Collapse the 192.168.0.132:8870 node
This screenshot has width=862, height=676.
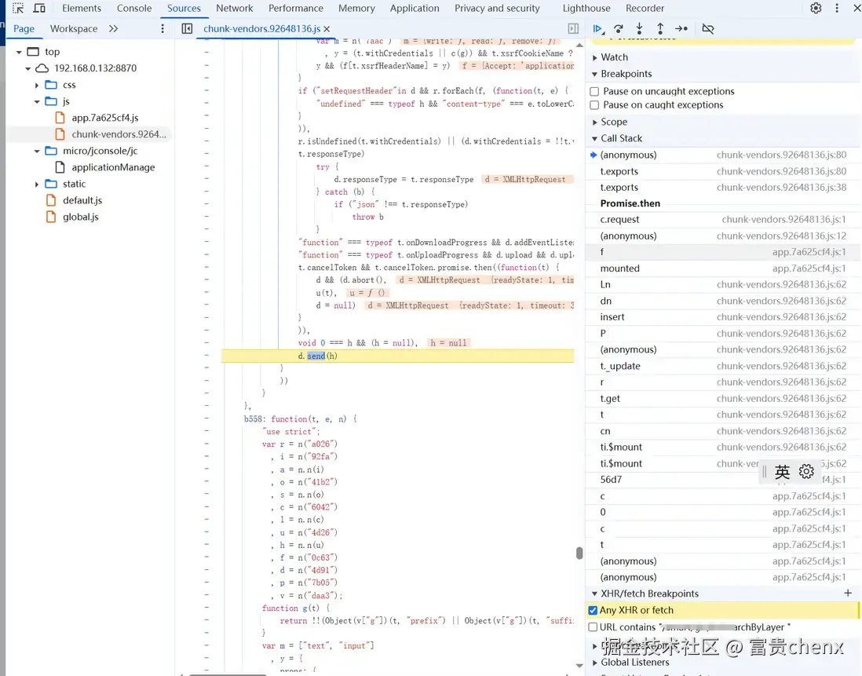pos(27,68)
